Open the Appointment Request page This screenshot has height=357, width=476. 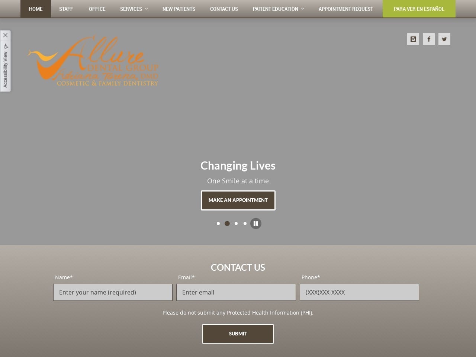(346, 9)
